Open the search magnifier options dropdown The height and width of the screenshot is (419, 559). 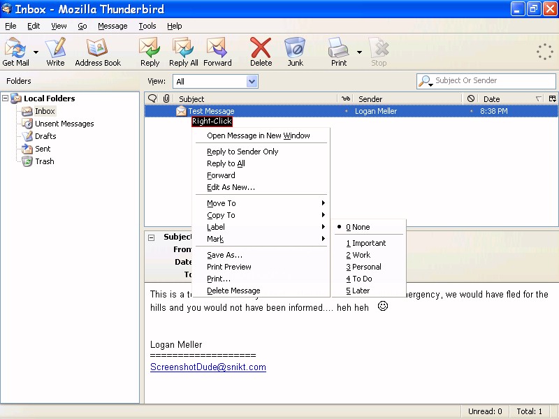pos(426,81)
